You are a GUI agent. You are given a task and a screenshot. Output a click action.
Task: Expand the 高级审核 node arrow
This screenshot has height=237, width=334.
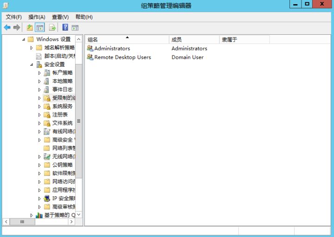coord(39,207)
